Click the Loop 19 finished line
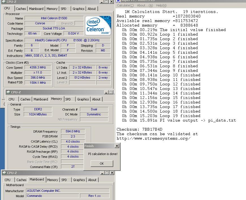This screenshot has width=246, height=200. point(161,116)
